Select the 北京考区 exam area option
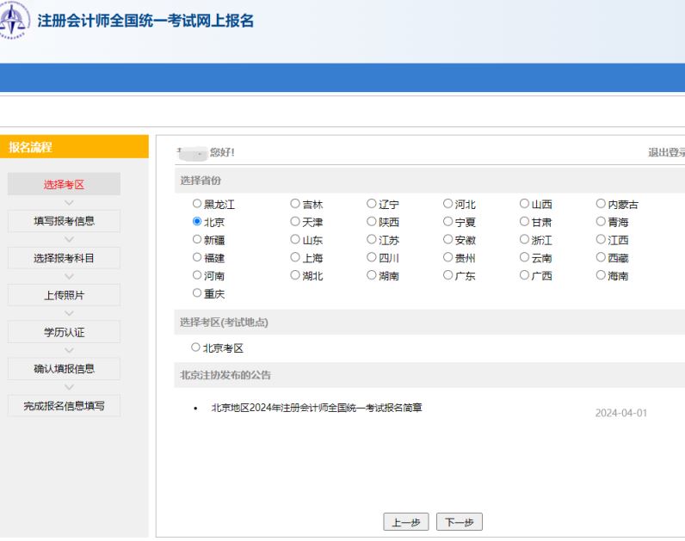 point(197,347)
